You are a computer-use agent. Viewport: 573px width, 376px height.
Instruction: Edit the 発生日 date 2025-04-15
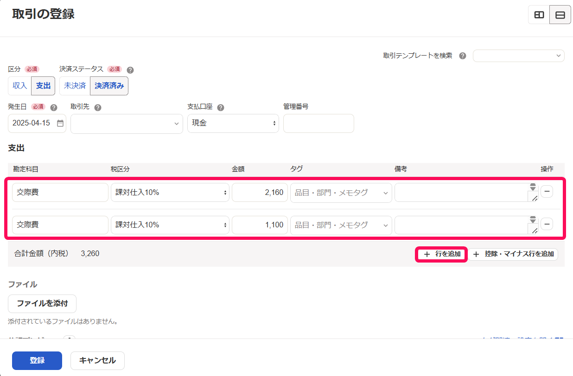point(31,123)
